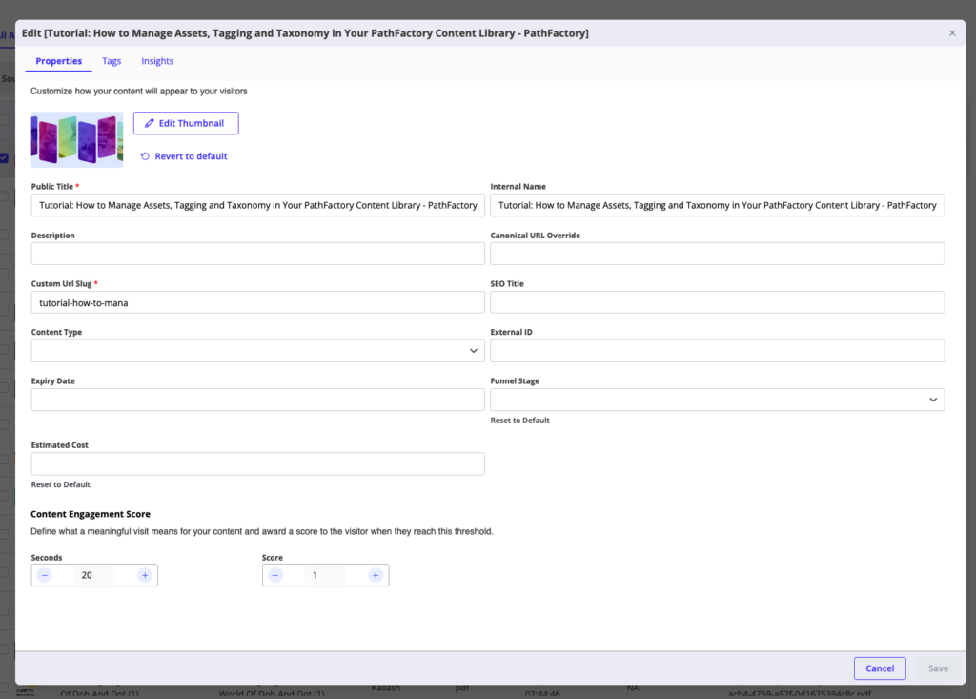The image size is (976, 699).
Task: Increase Seconds with the plus icon
Action: (145, 575)
